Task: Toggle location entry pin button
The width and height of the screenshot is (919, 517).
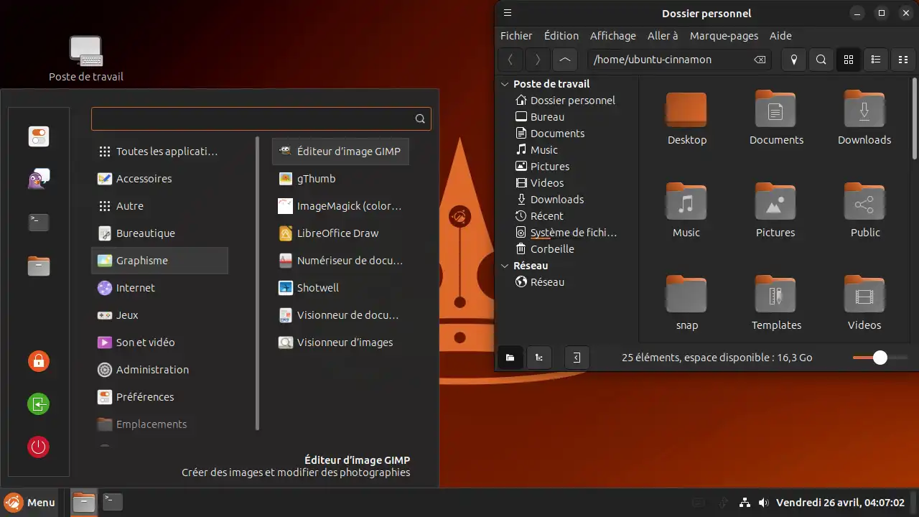Action: click(x=794, y=60)
